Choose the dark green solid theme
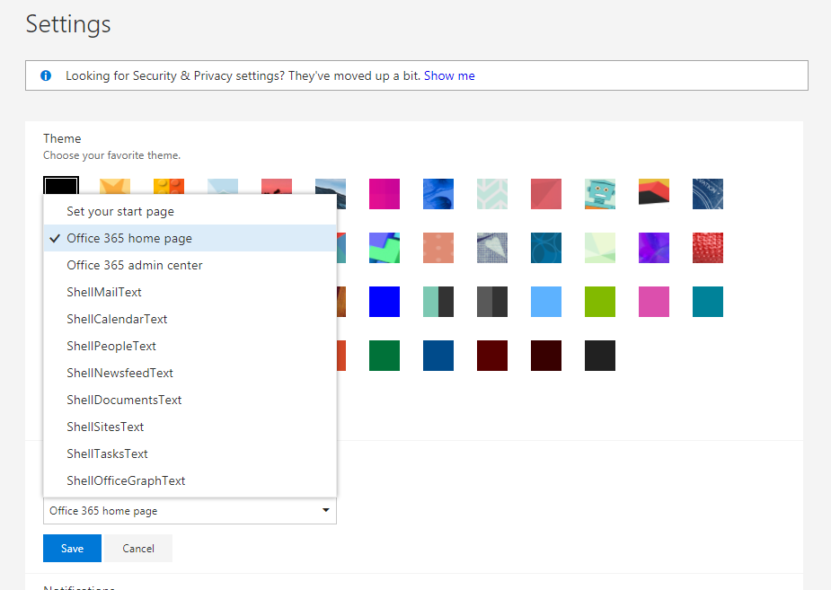The image size is (831, 590). click(385, 356)
